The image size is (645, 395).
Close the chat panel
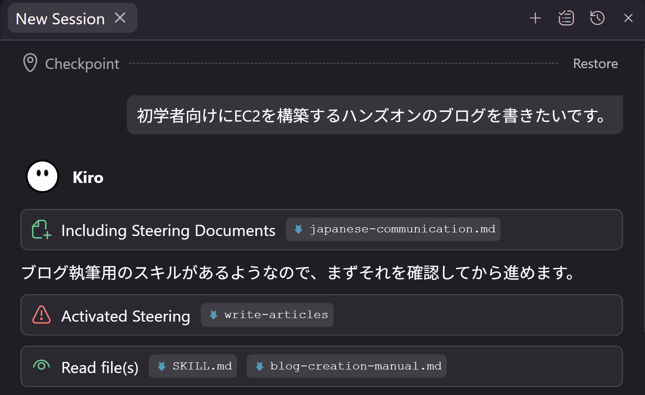pos(628,18)
